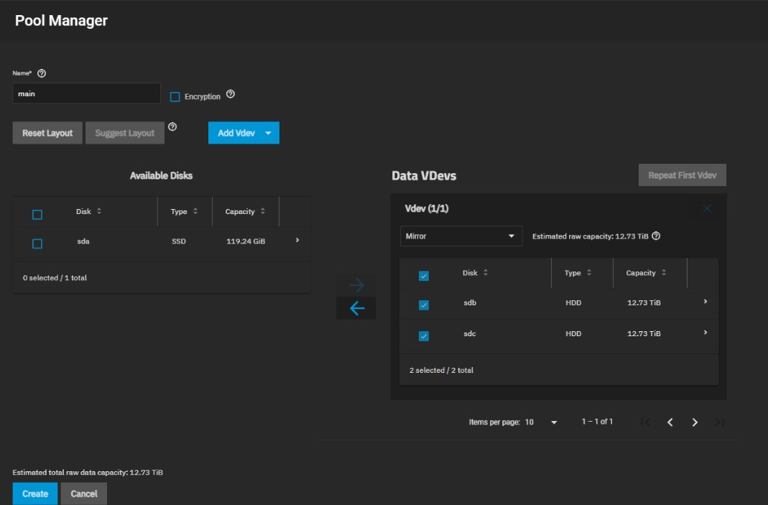Click the Create button
Viewport: 768px width, 505px height.
click(34, 494)
